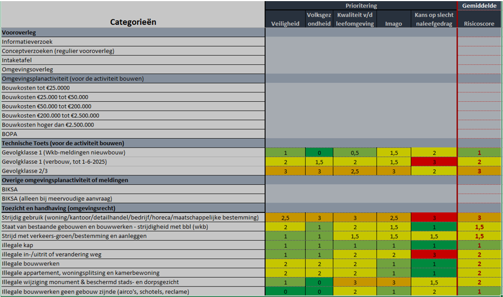Click the Prioritering merged header cell
Screen dimensions: 503x297
360,6
